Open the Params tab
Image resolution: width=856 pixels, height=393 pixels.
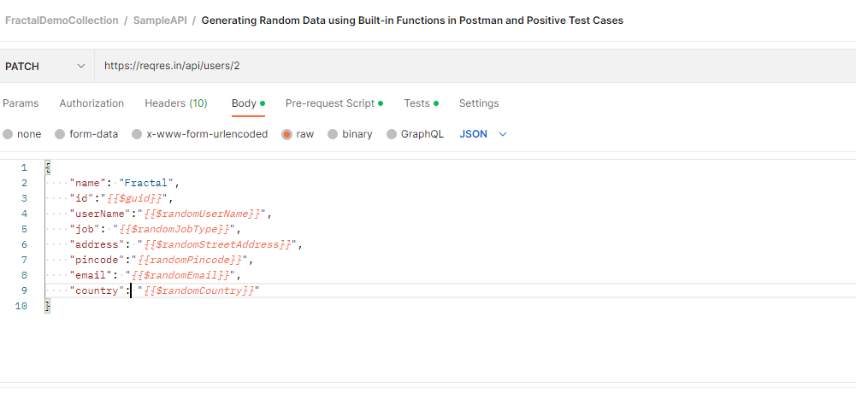(21, 103)
